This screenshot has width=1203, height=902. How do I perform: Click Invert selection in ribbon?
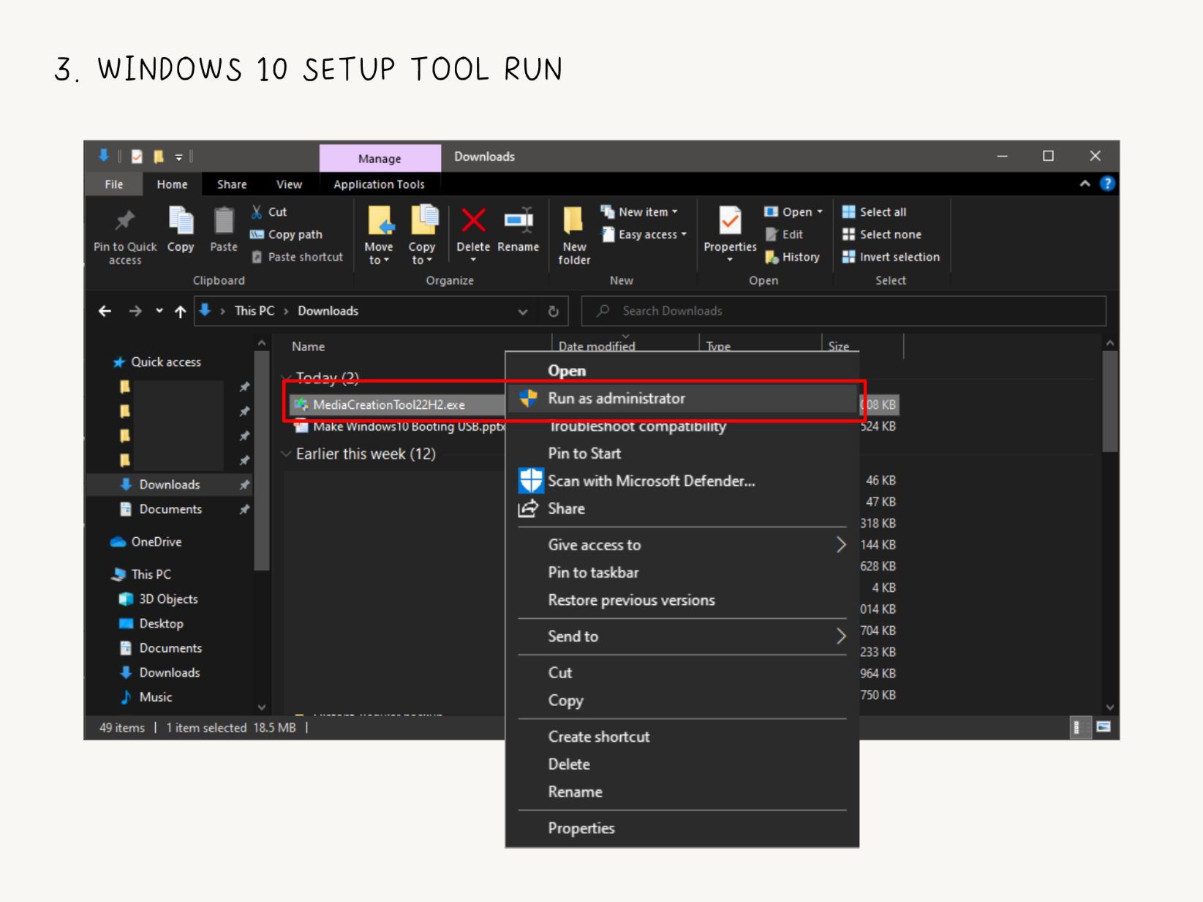coord(891,257)
